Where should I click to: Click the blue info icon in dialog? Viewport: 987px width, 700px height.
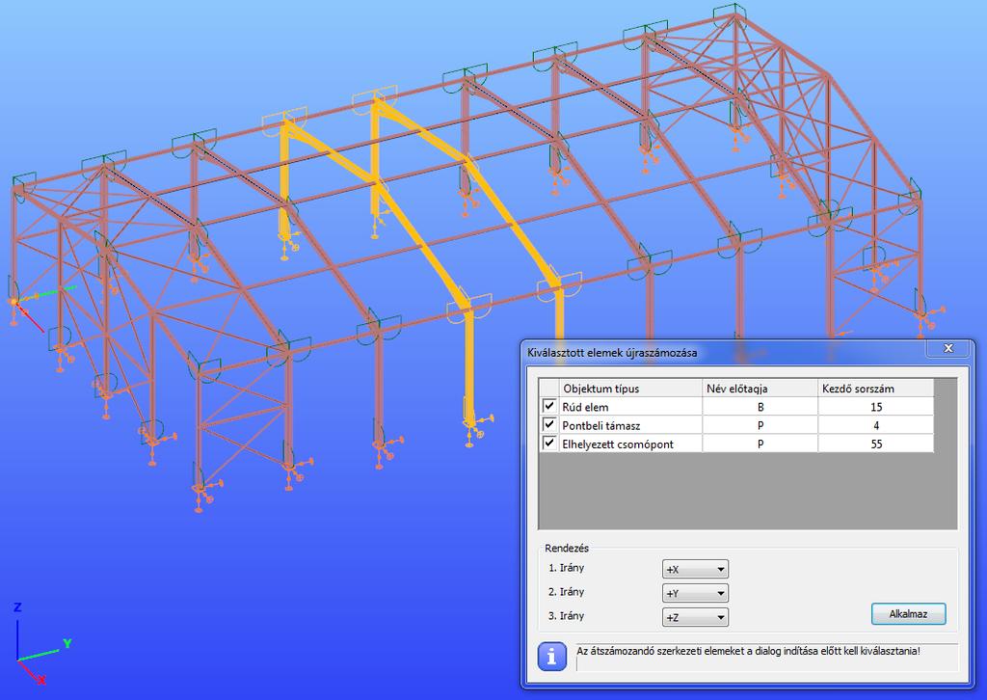coord(552,657)
